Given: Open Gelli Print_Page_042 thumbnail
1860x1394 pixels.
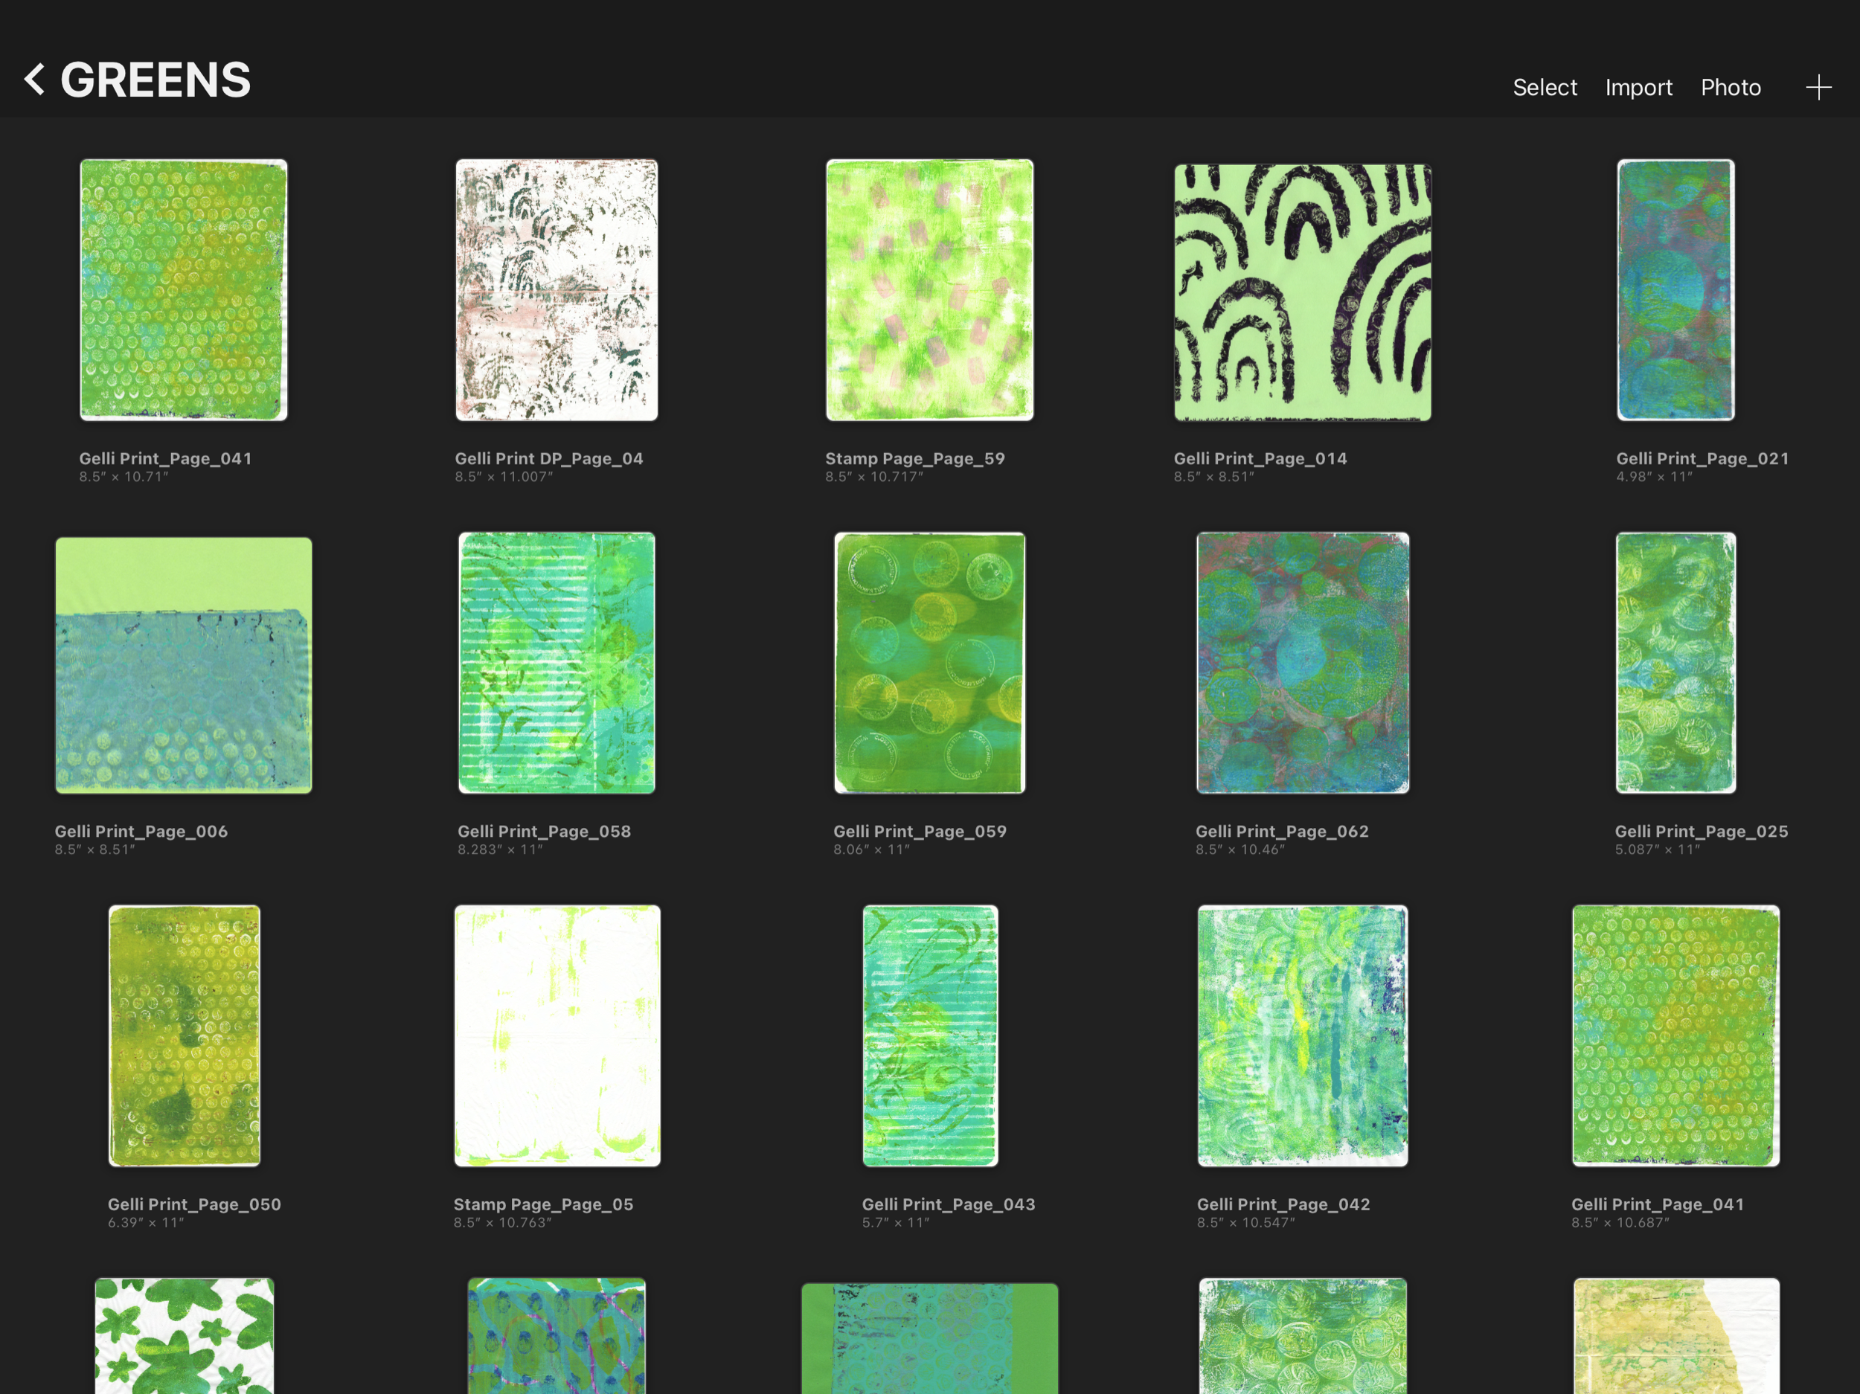Looking at the screenshot, I should click(1302, 1035).
